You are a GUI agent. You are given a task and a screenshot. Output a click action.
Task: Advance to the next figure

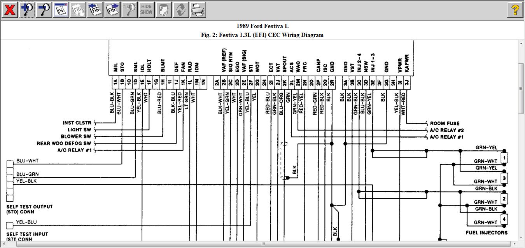tap(112, 9)
